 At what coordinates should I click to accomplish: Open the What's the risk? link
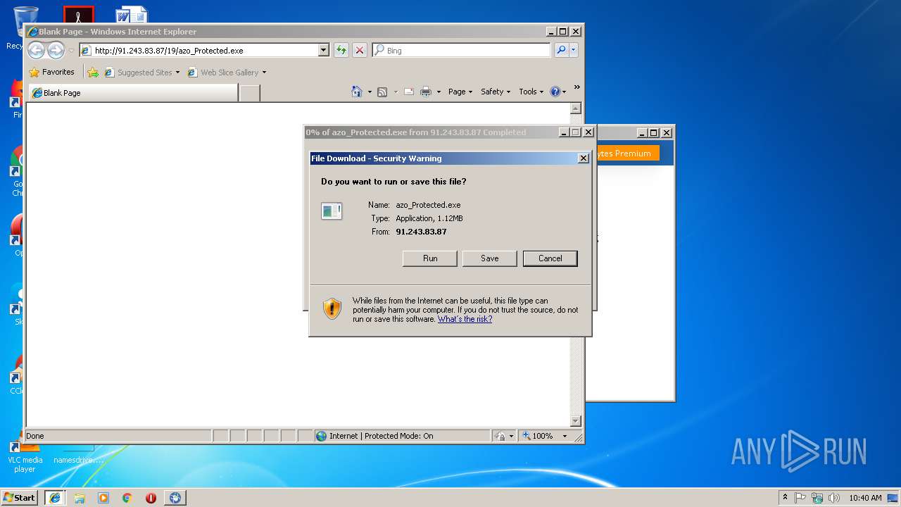pyautogui.click(x=465, y=319)
